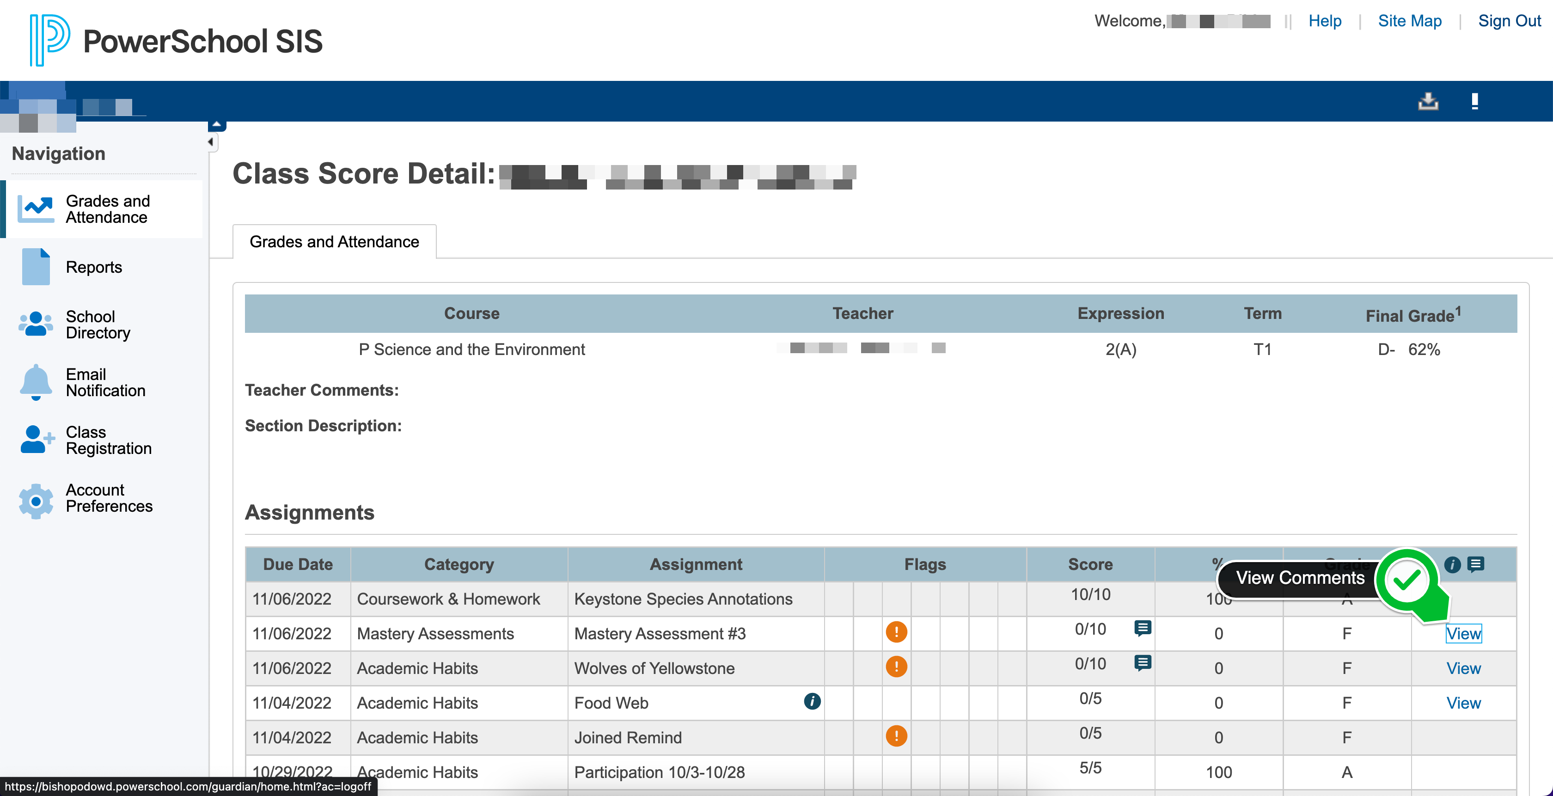This screenshot has height=796, width=1553.
Task: Click orange alert flag for Mastery Assessment #3
Action: point(897,632)
